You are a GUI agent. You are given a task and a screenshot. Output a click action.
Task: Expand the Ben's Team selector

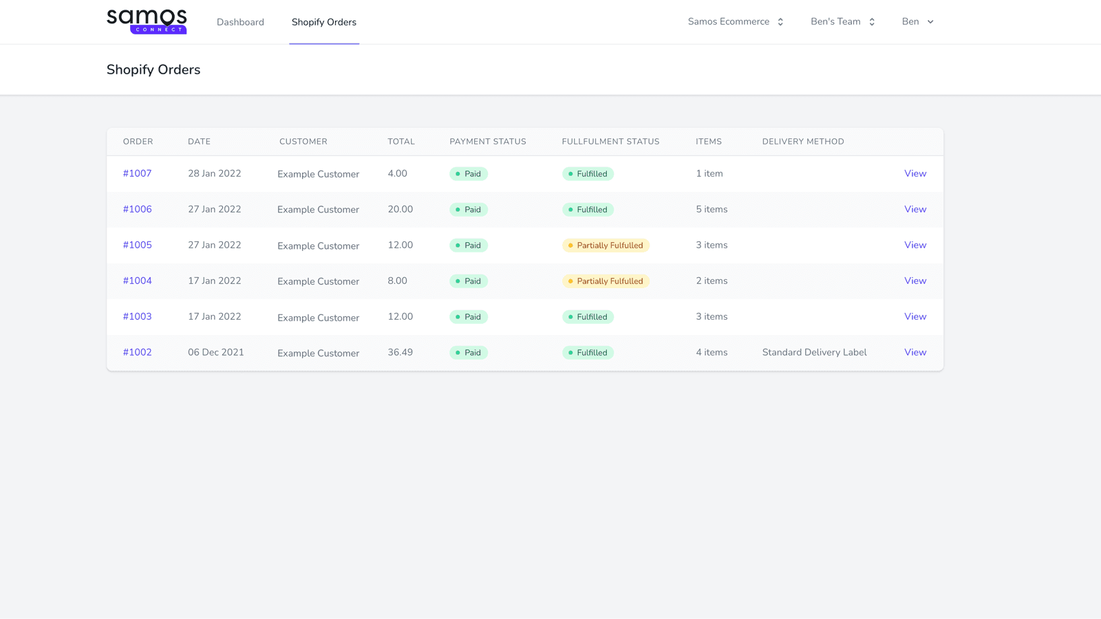[842, 21]
